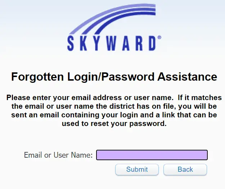This screenshot has width=225, height=189.
Task: Click the letter K in the Skyward logo
Action: pos(84,43)
